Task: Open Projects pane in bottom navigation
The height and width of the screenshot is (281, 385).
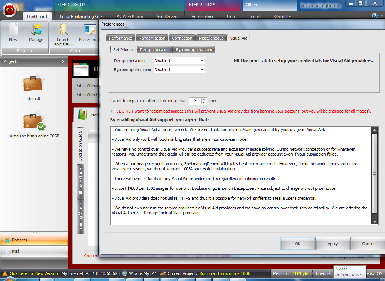Action: [34, 240]
